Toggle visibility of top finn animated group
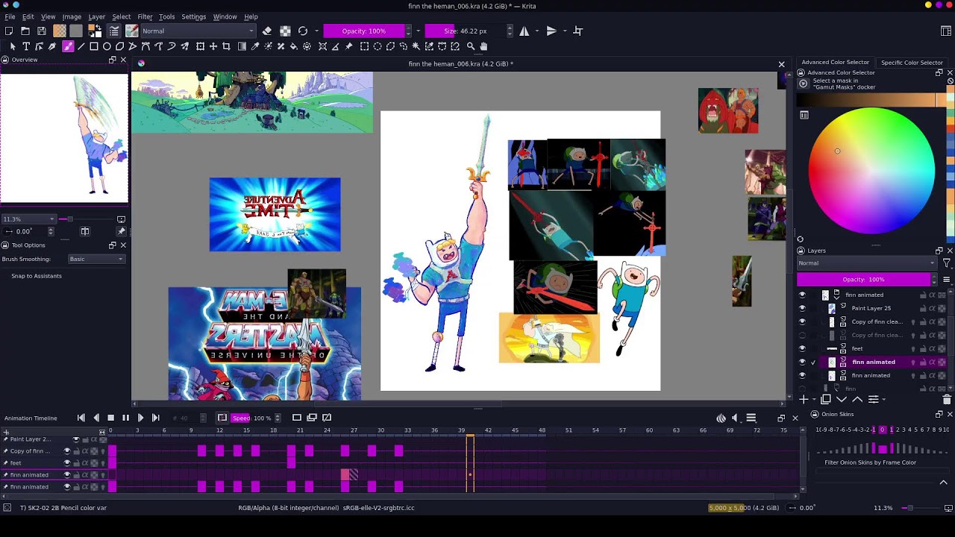955x537 pixels. coord(802,295)
